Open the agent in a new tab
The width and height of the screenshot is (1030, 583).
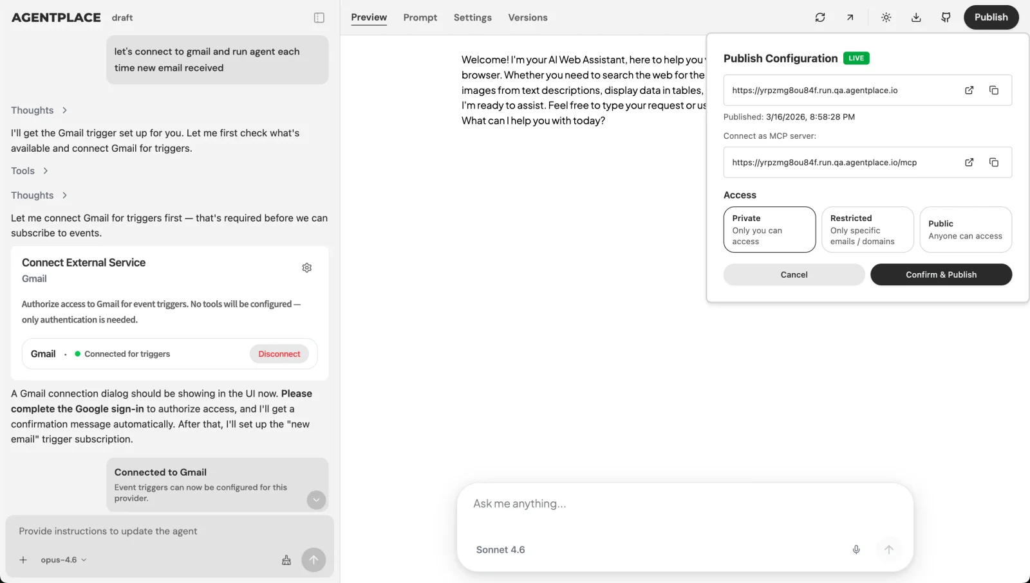pyautogui.click(x=850, y=17)
